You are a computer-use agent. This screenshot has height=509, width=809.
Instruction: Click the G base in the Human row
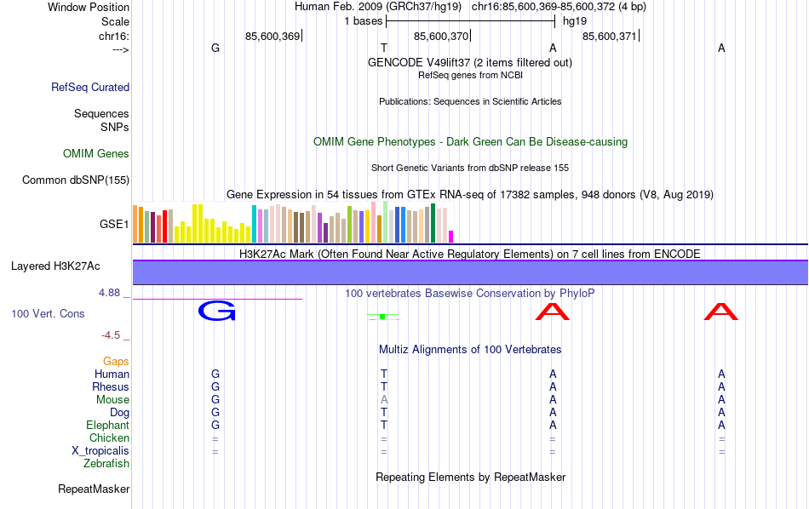coord(215,374)
